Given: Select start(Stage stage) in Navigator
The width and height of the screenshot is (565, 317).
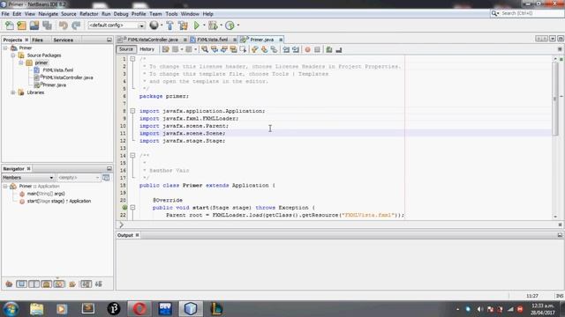Looking at the screenshot, I should coord(59,202).
